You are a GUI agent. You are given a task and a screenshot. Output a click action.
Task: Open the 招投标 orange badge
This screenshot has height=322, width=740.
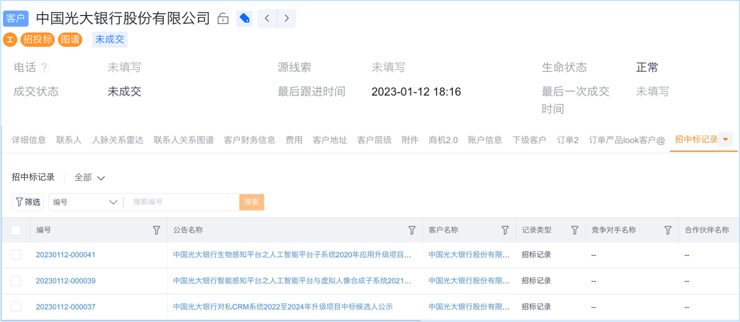click(x=37, y=40)
